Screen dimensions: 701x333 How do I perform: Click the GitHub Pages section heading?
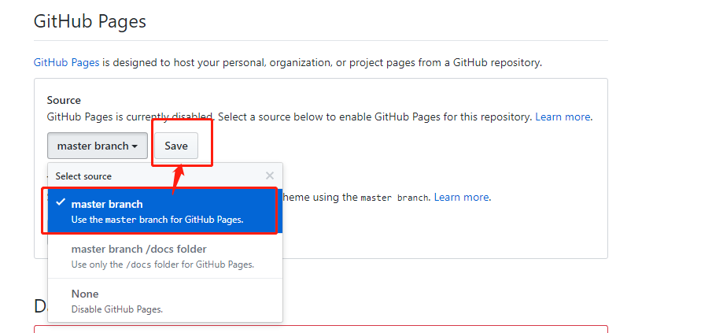[x=90, y=21]
